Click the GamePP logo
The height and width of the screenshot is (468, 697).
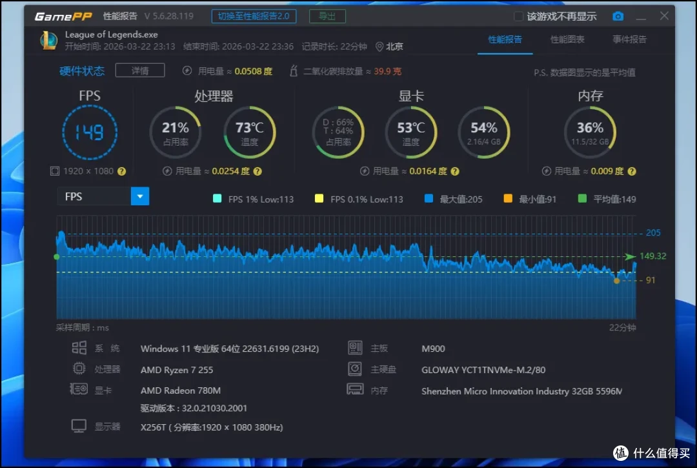pos(63,16)
